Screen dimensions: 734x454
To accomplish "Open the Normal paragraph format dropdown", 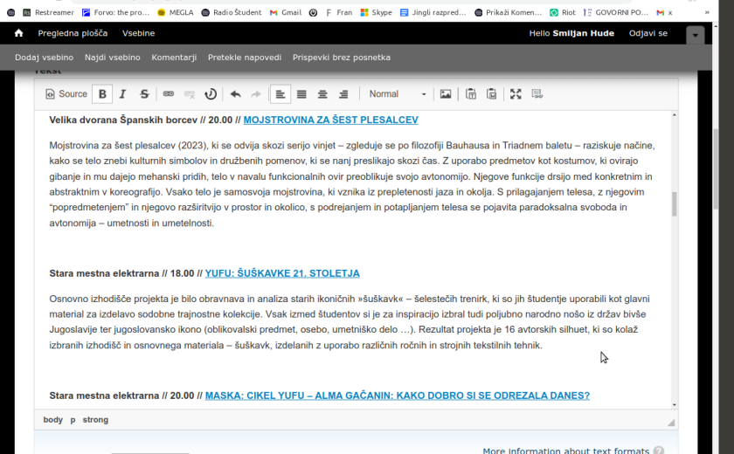I will pyautogui.click(x=398, y=94).
